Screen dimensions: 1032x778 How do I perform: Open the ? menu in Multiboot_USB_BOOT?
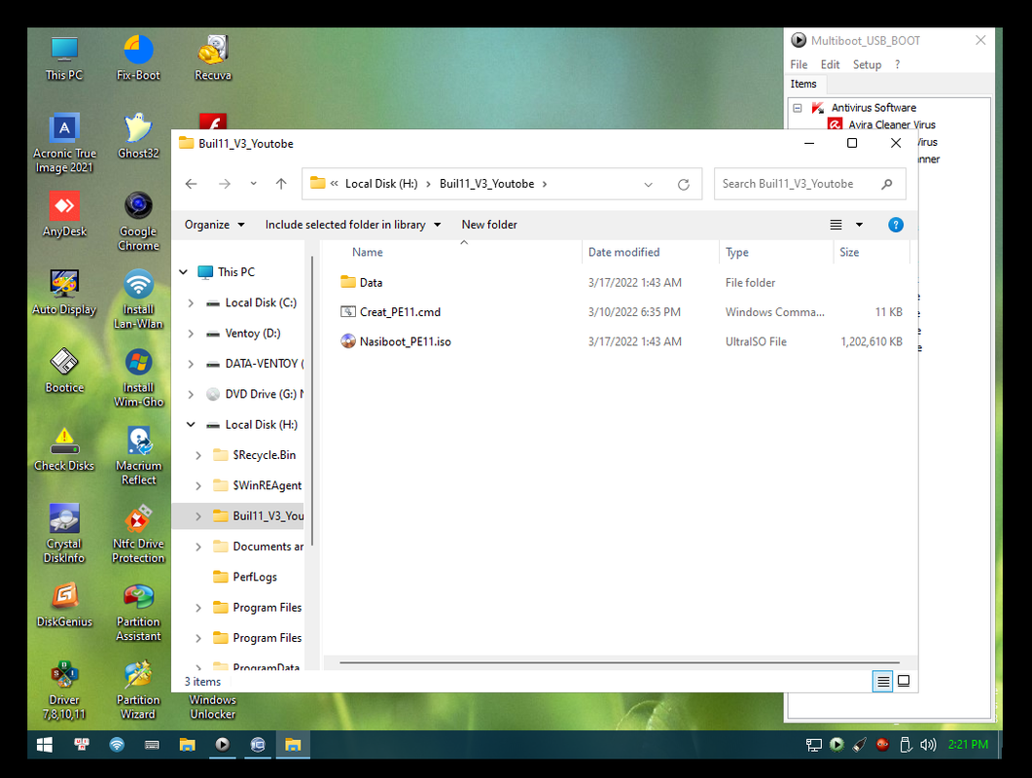pyautogui.click(x=897, y=64)
